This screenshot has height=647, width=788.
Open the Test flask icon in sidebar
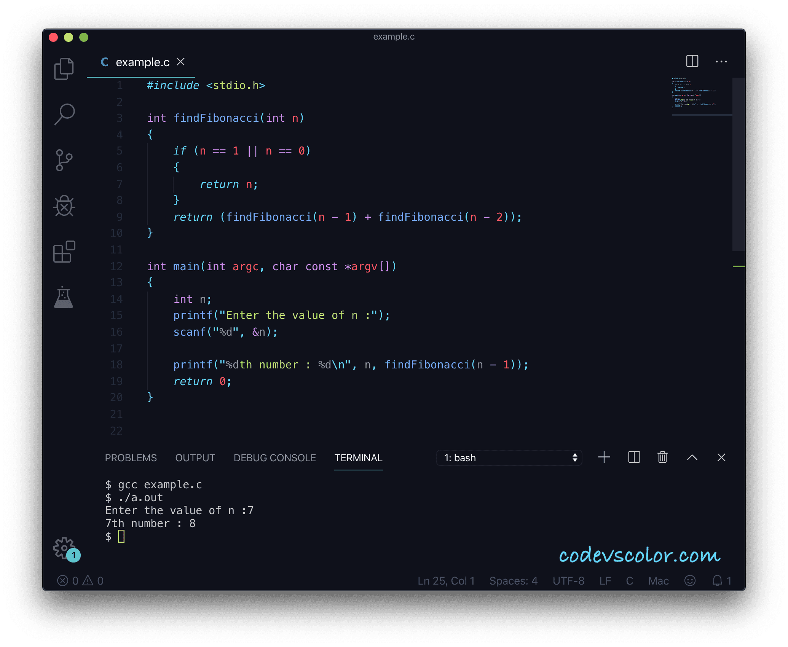[64, 297]
